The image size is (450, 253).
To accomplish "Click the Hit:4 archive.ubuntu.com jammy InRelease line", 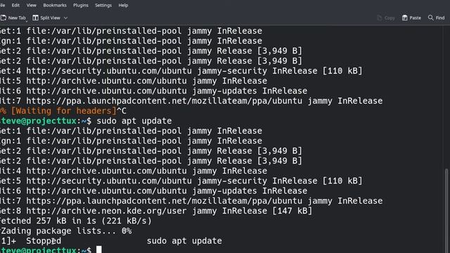I will click(x=134, y=171).
